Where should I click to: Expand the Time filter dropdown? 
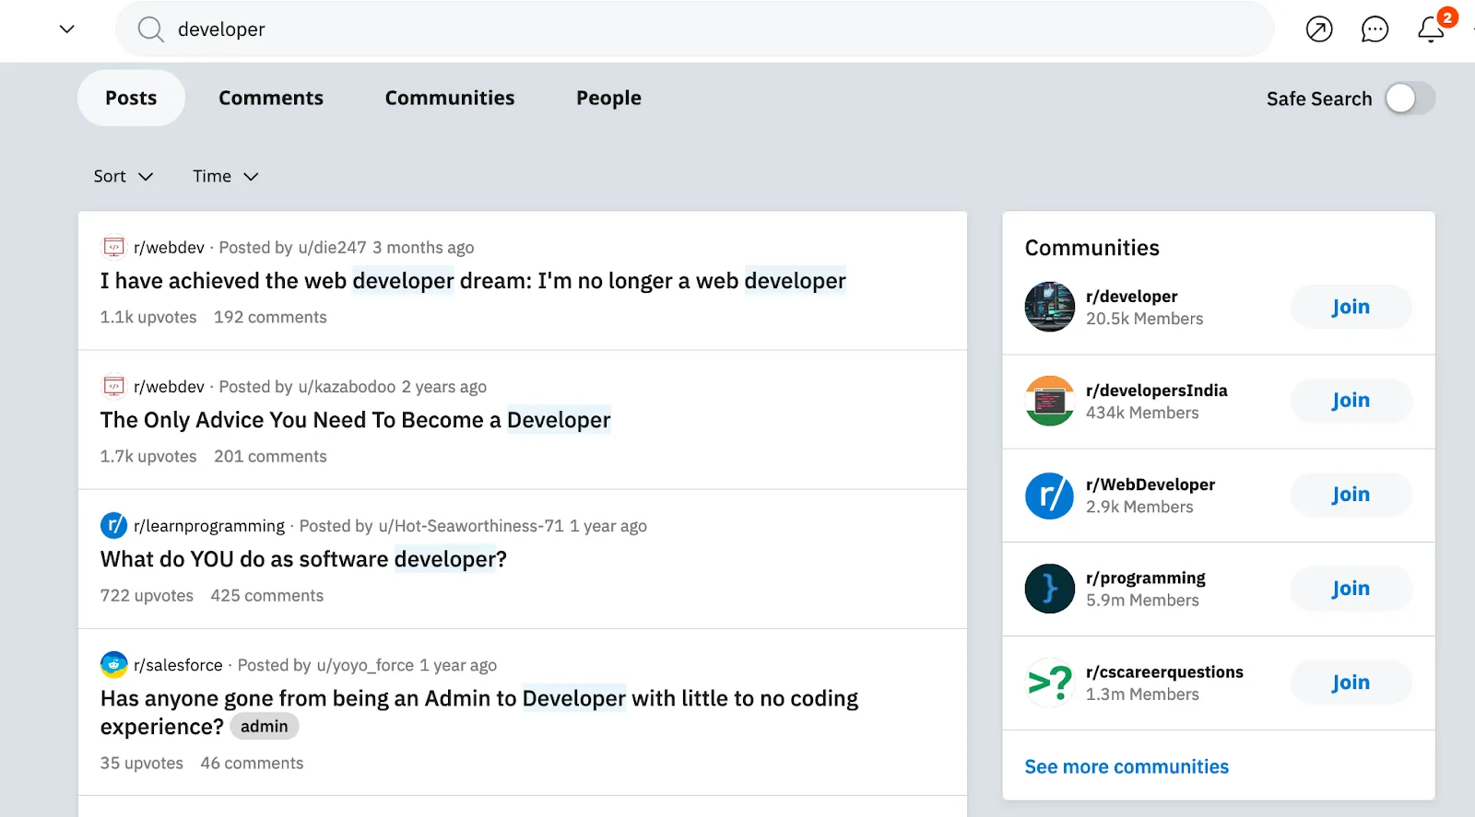coord(225,176)
